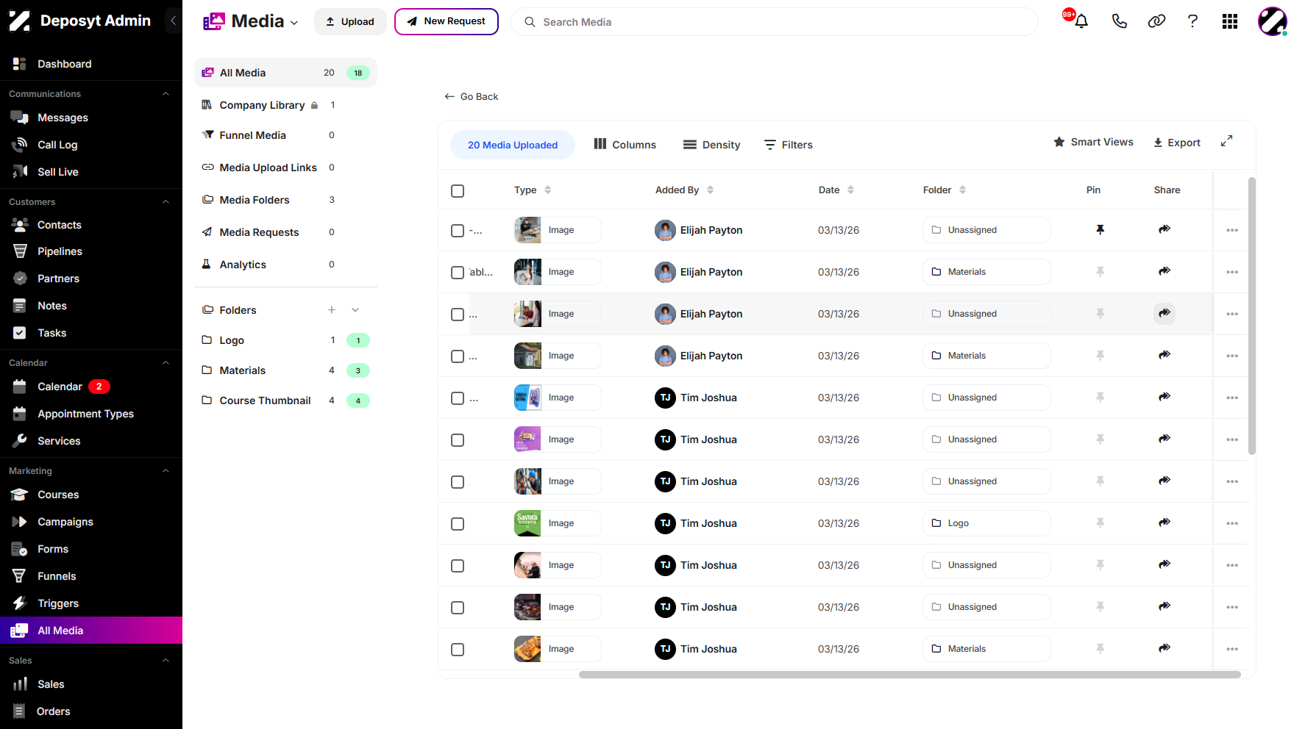The height and width of the screenshot is (729, 1305).
Task: Share the first Tim Joshua row
Action: click(x=1164, y=398)
